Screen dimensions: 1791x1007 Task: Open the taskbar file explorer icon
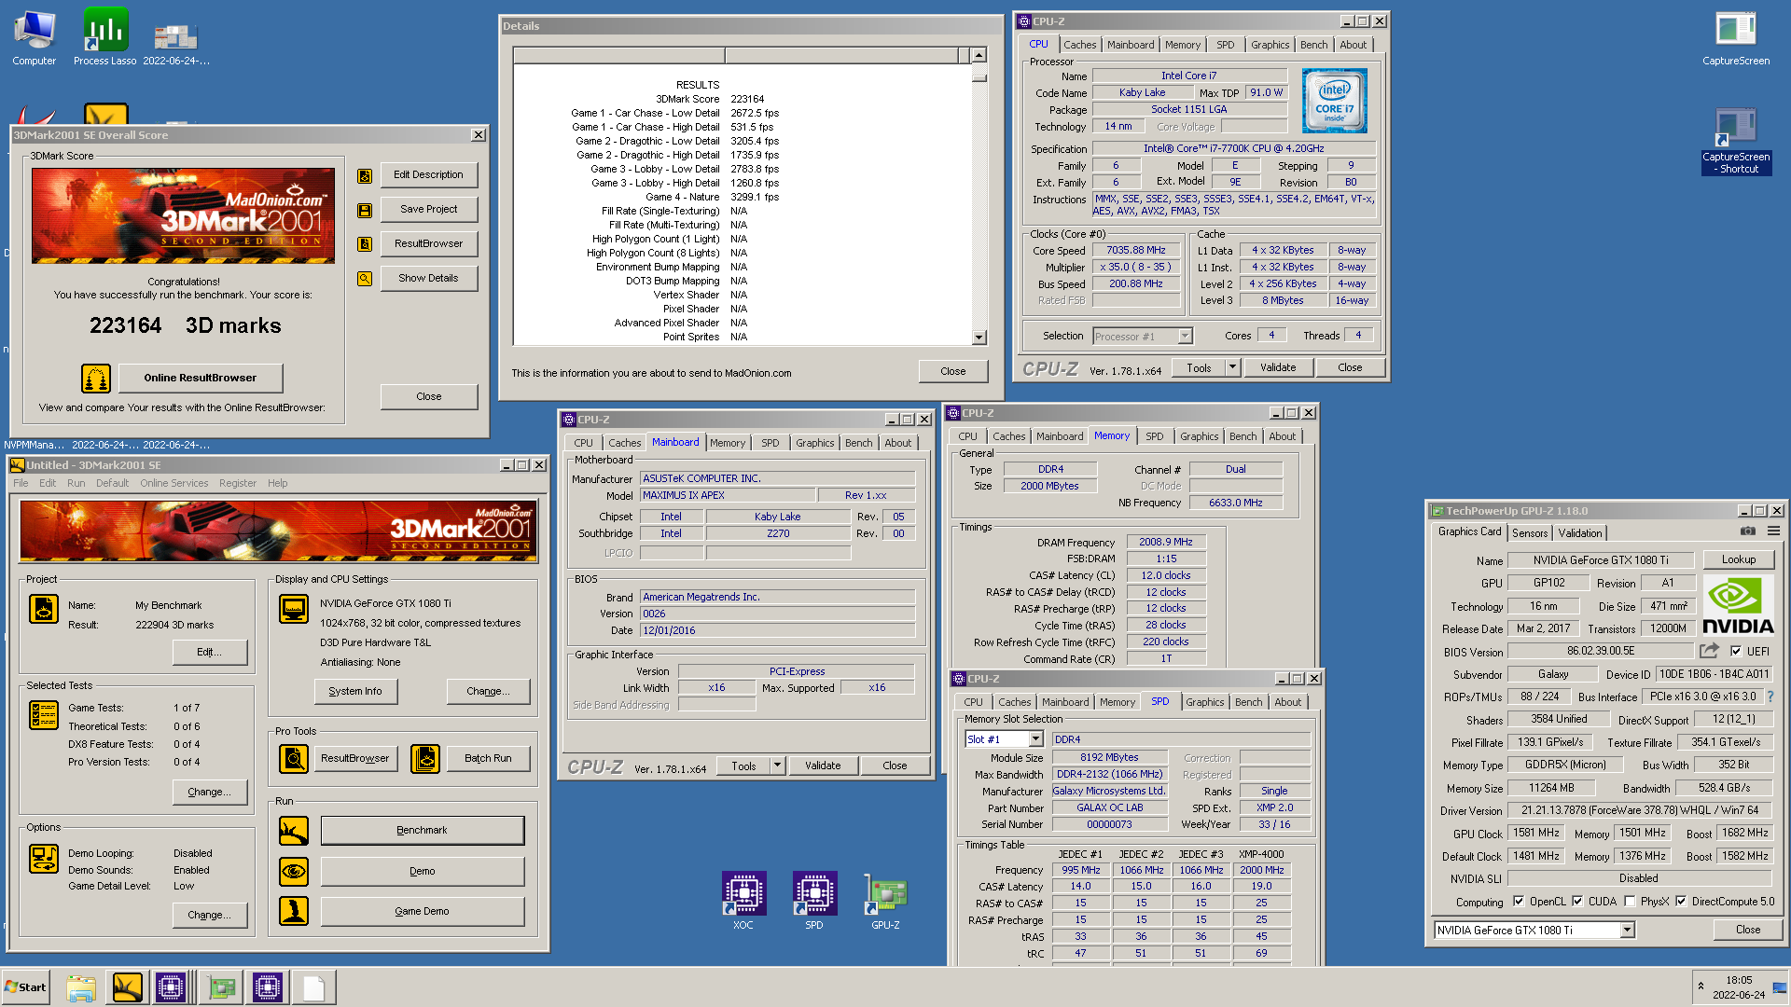coord(80,987)
